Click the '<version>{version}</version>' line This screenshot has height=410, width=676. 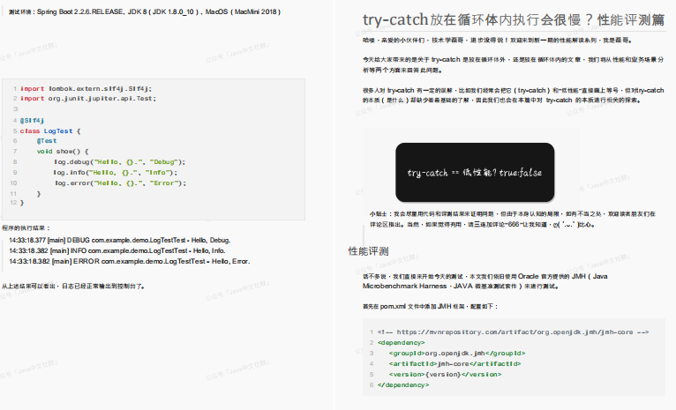445,374
